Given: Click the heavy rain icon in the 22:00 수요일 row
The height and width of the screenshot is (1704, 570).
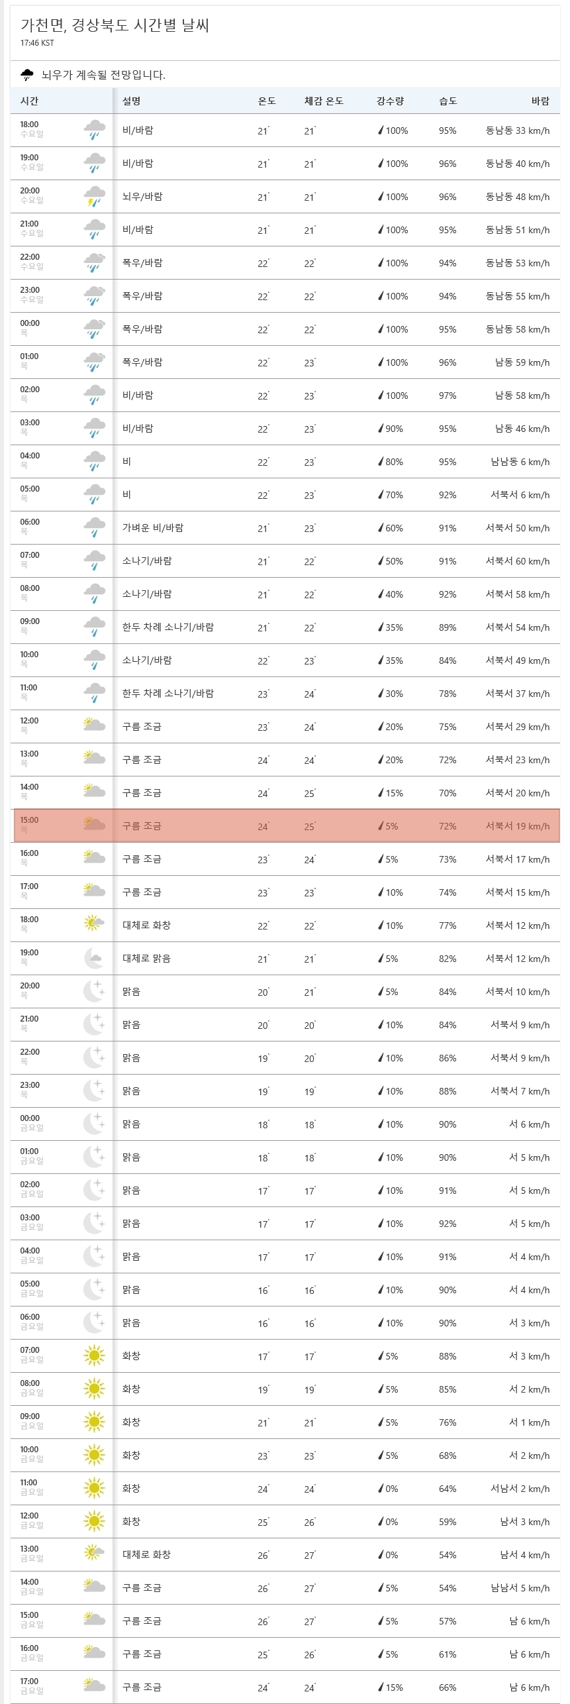Looking at the screenshot, I should 95,263.
